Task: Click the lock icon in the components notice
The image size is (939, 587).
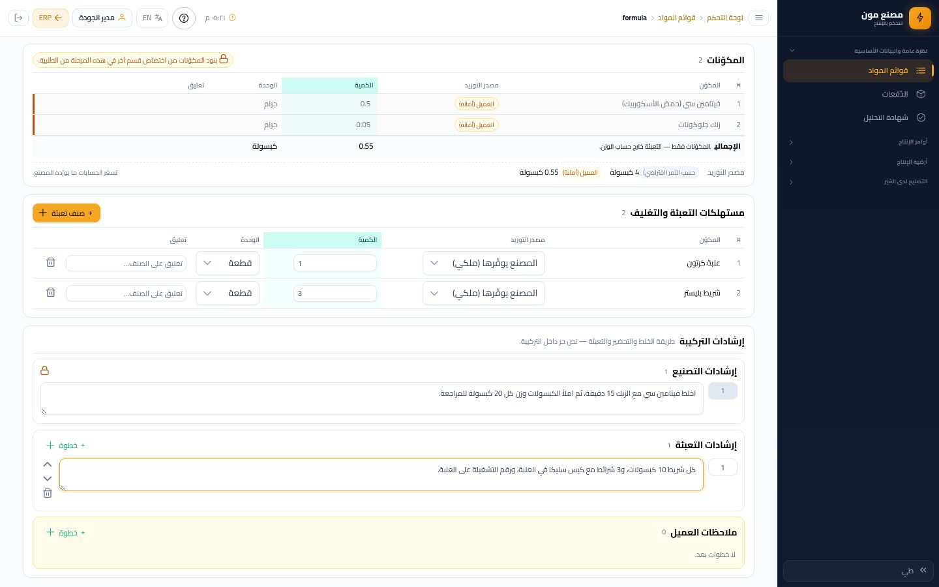Action: 224,59
